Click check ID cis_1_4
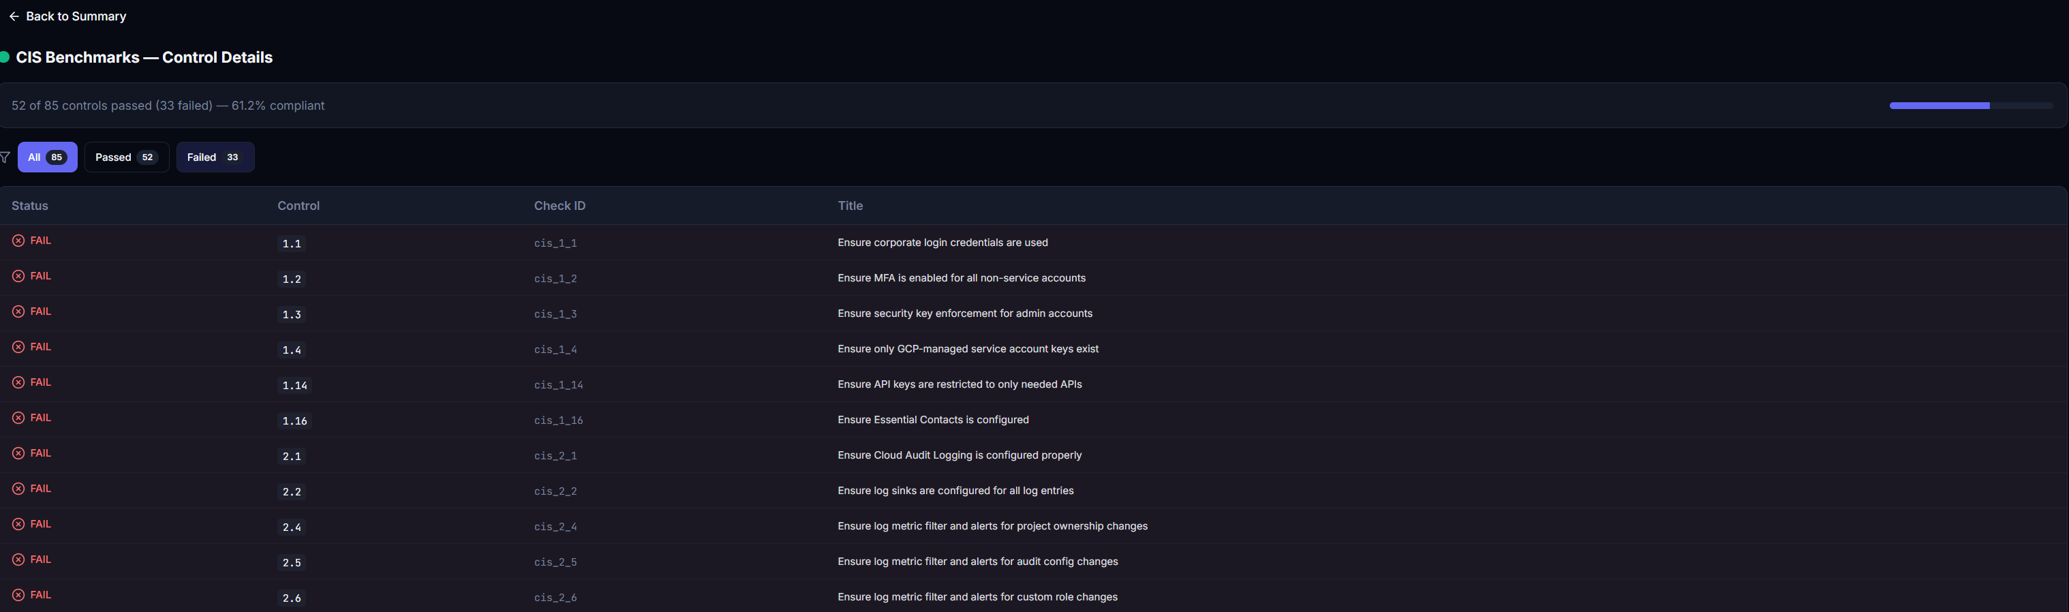The height and width of the screenshot is (612, 2069). pos(556,350)
